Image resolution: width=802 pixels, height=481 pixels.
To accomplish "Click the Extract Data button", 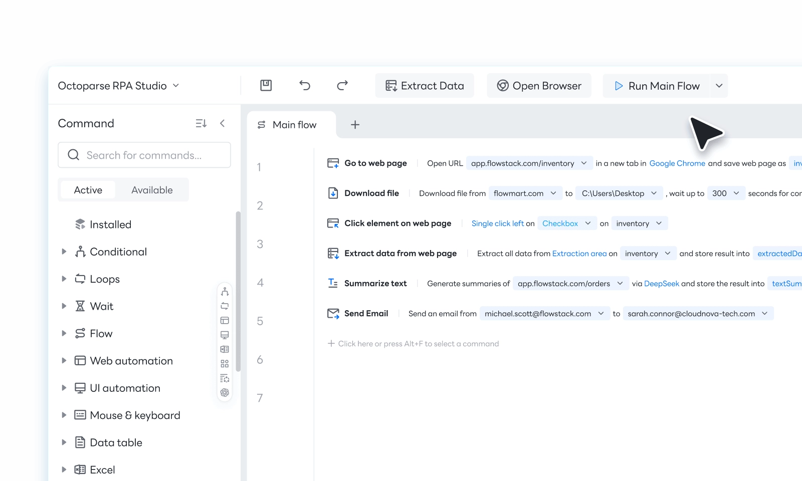I will (425, 86).
